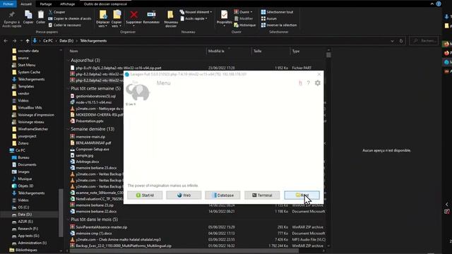Select SuiviParentalAbsence-master.zip file
This screenshot has width=452, height=254.
pos(101,227)
